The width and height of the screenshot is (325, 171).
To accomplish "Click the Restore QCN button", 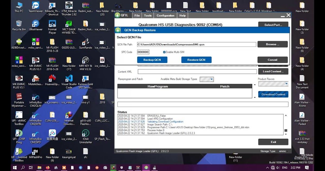I will [x=196, y=60].
